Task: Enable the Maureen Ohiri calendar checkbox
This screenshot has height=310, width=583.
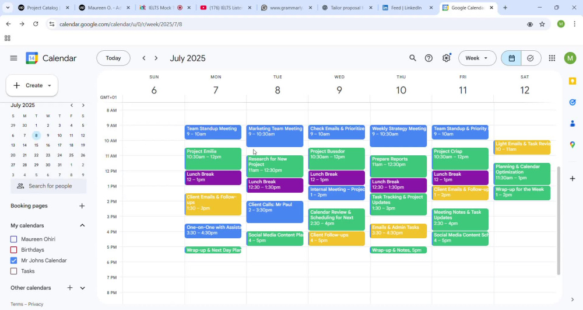Action: pos(14,239)
